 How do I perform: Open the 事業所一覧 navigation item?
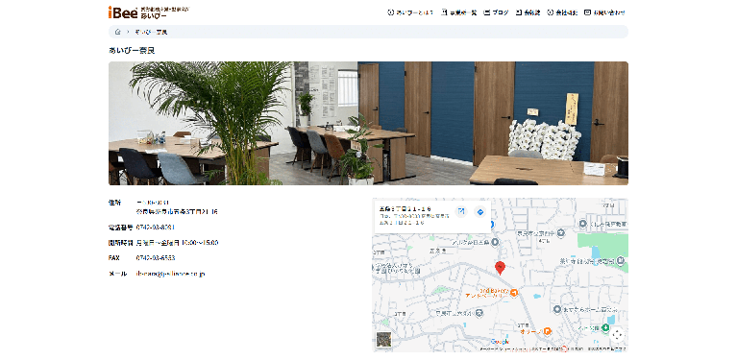458,12
